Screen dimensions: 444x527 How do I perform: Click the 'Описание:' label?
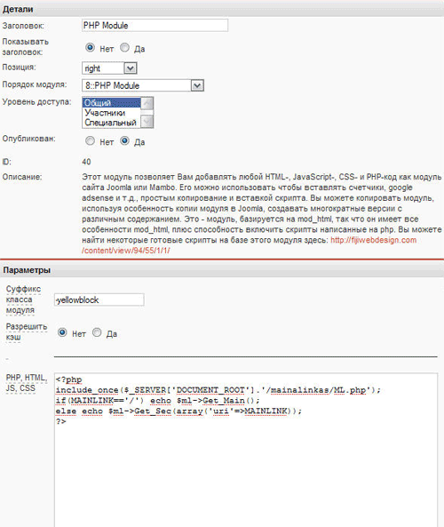tap(22, 177)
